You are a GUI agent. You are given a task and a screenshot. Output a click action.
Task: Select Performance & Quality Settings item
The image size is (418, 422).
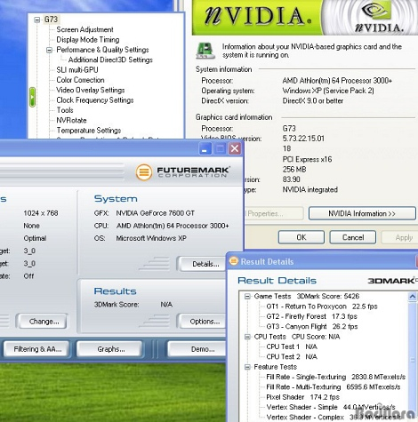click(x=102, y=50)
